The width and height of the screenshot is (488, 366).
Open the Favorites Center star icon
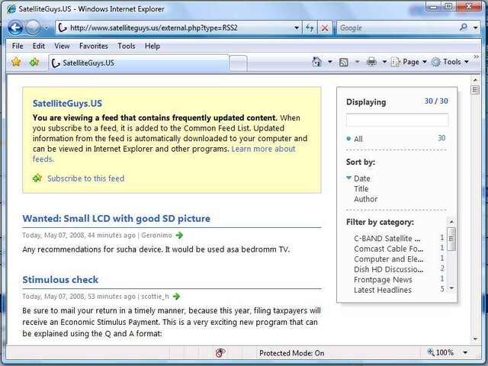click(16, 63)
